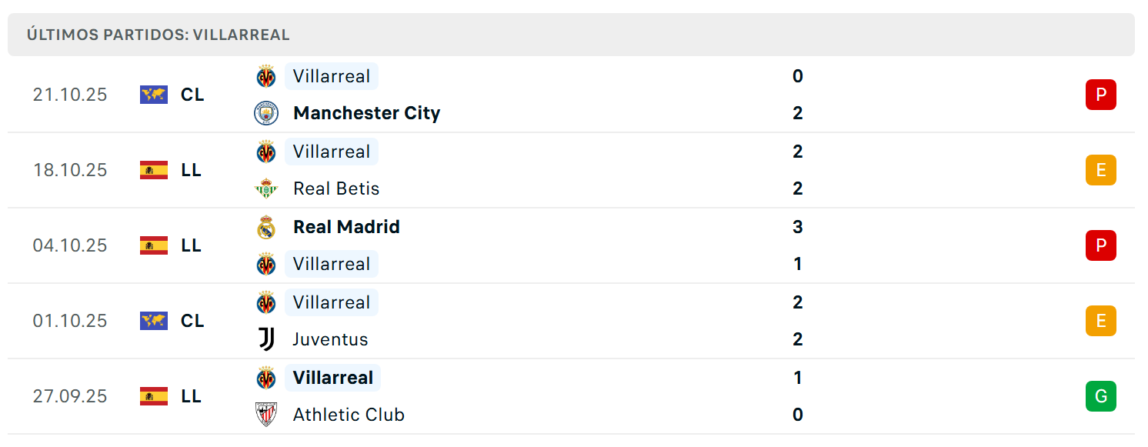
Task: Click the Real Madrid club crest
Action: coord(266,227)
